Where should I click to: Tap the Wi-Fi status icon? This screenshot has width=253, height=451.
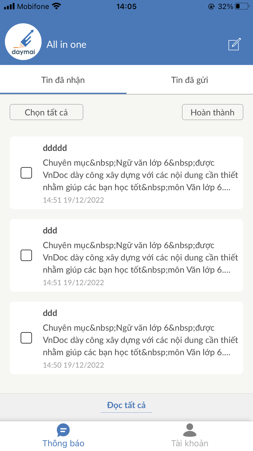click(57, 6)
